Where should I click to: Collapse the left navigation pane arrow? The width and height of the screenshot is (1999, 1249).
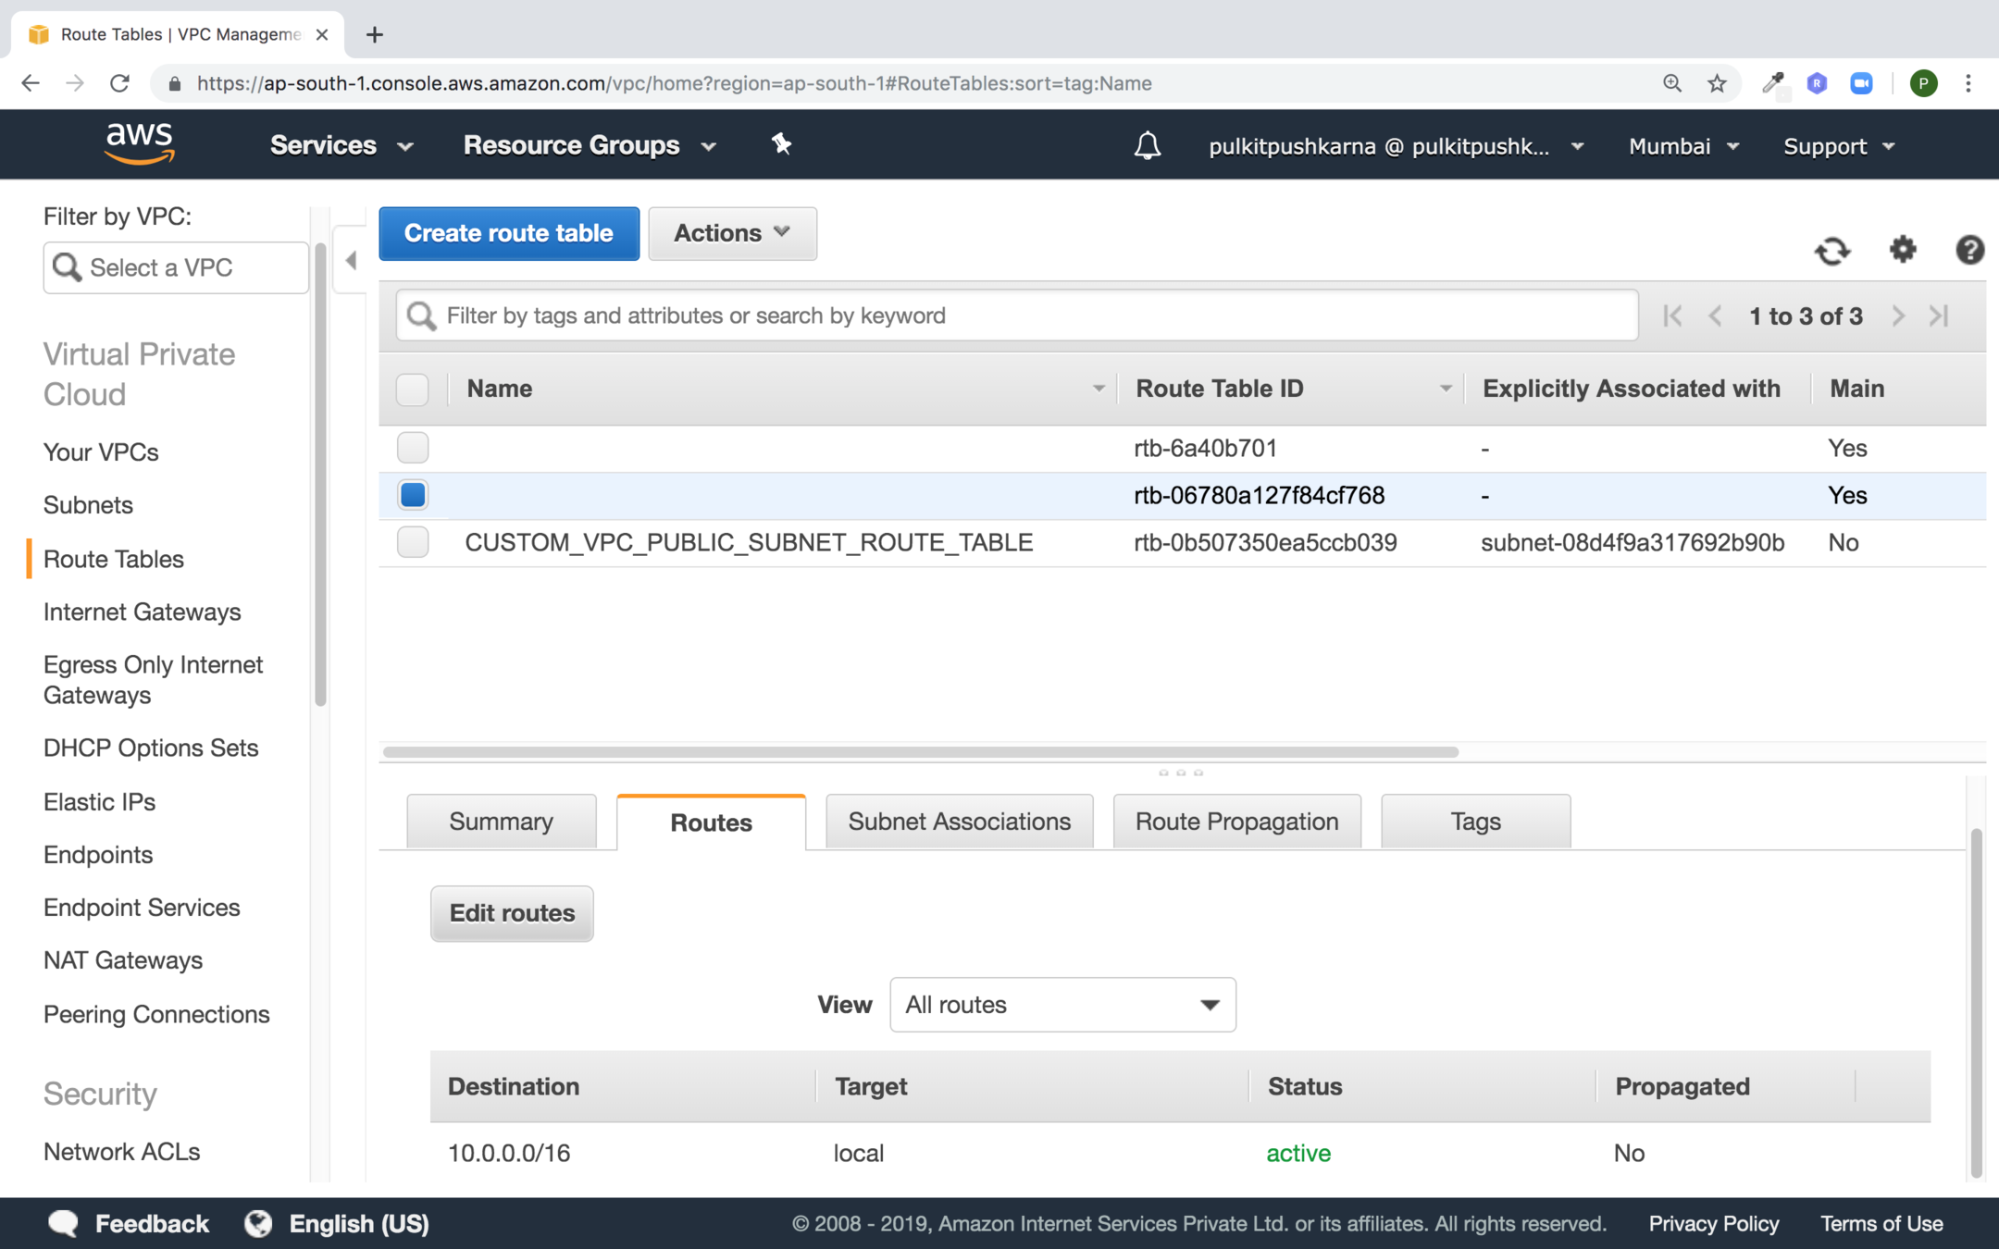351,261
